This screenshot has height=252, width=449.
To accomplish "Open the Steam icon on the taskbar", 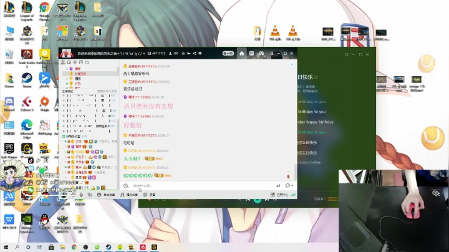I will 109,247.
